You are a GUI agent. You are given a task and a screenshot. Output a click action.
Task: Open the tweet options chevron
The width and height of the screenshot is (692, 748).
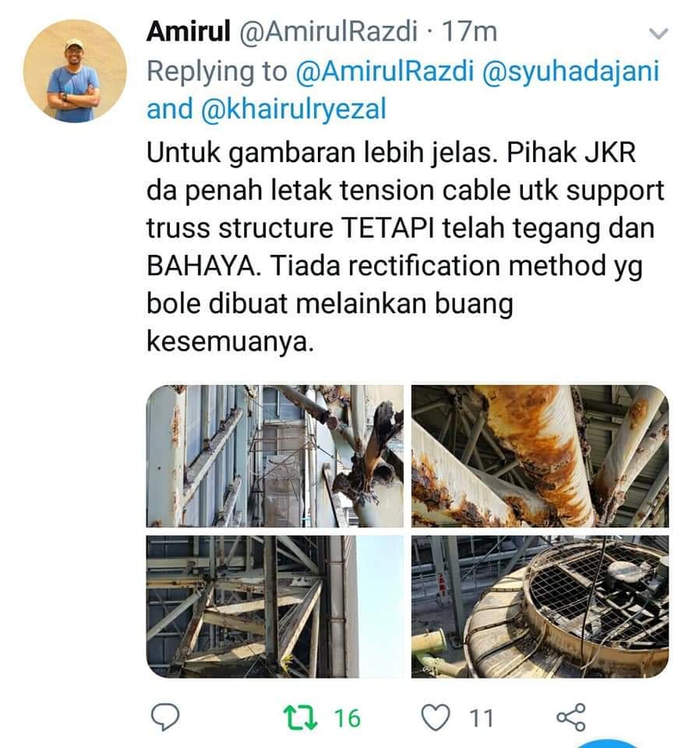pyautogui.click(x=658, y=34)
